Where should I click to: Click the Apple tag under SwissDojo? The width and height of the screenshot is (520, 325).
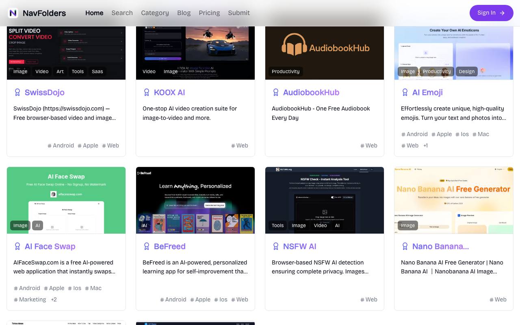[x=88, y=145]
